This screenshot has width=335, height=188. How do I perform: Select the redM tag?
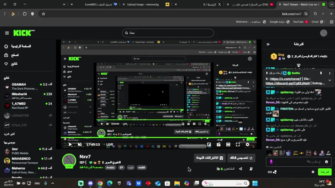(142, 168)
